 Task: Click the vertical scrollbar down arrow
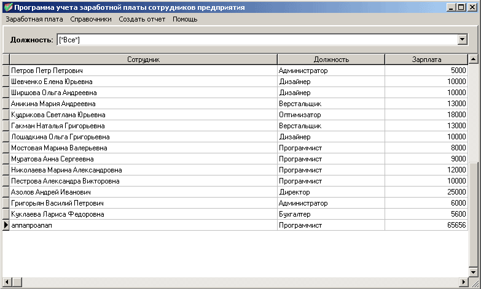click(x=473, y=272)
